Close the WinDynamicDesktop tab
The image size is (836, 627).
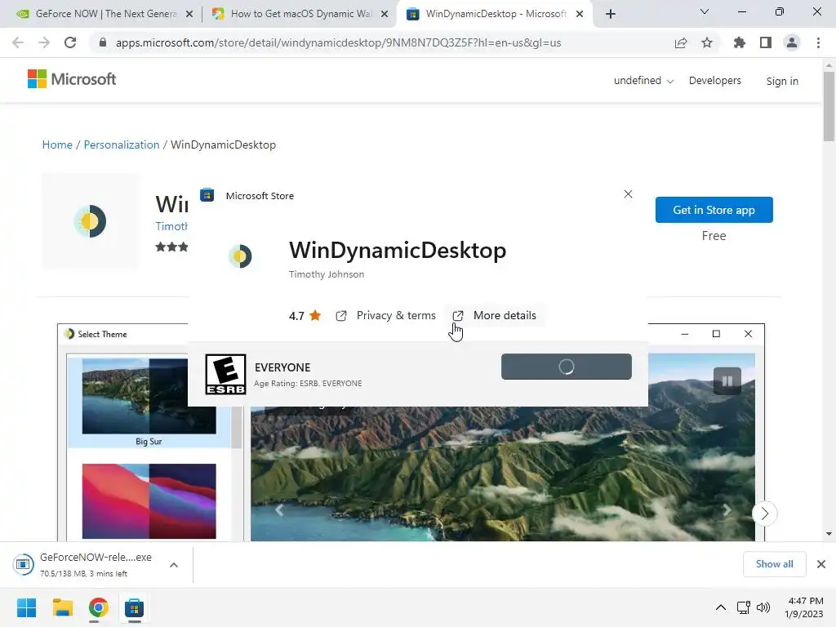click(x=580, y=15)
